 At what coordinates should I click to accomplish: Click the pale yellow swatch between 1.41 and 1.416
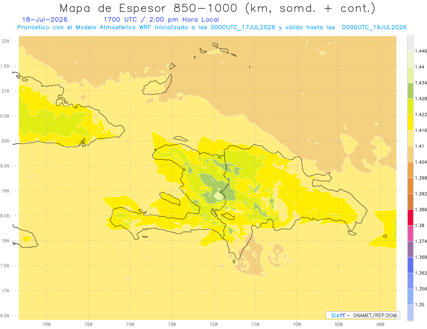click(410, 138)
